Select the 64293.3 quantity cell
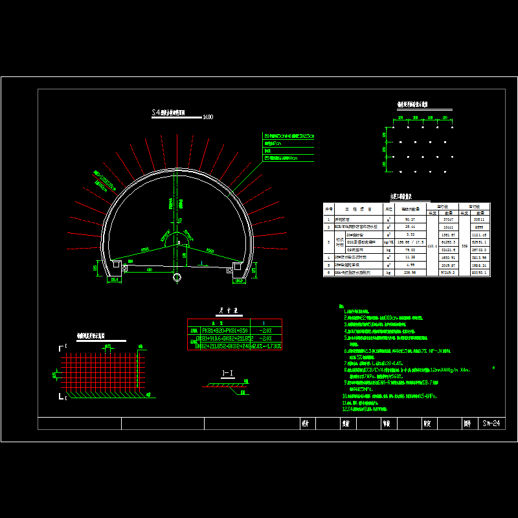 pyautogui.click(x=448, y=242)
